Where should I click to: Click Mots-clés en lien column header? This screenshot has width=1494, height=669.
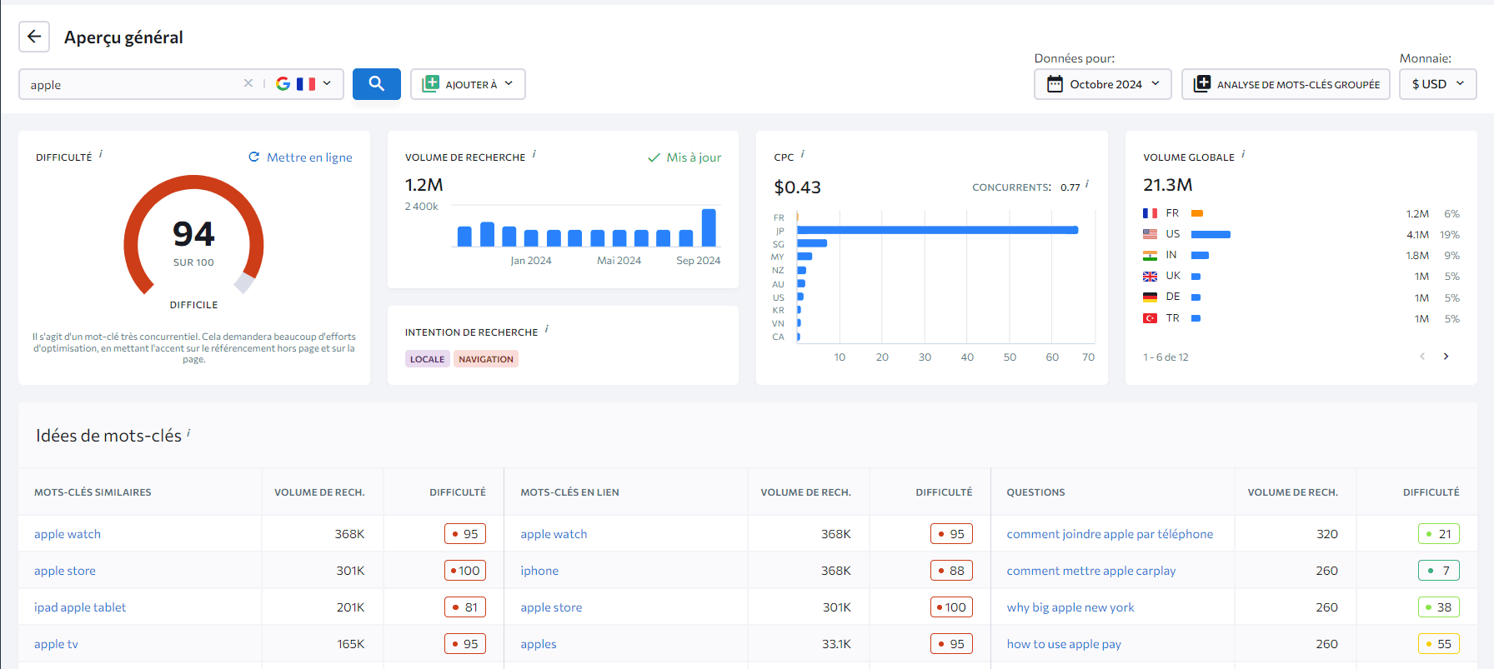tap(569, 492)
